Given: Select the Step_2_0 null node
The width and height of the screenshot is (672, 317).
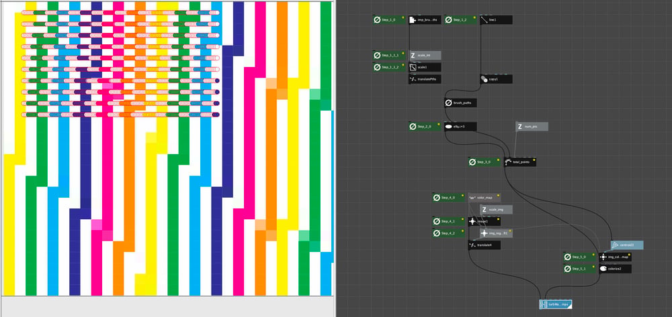Looking at the screenshot, I should 425,127.
